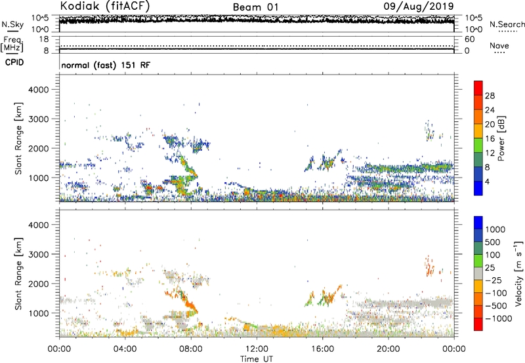This screenshot has width=525, height=363.
Task: Click the 16:00 time axis tick label
Action: click(322, 349)
